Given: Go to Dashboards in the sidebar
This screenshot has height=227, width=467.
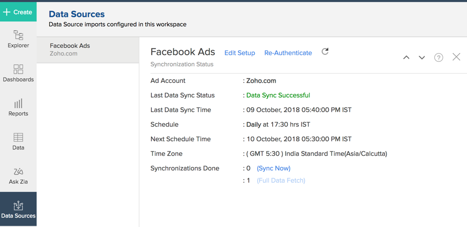Looking at the screenshot, I should 18,73.
